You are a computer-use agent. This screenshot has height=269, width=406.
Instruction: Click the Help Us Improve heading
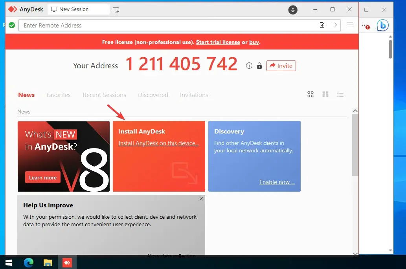pyautogui.click(x=48, y=205)
